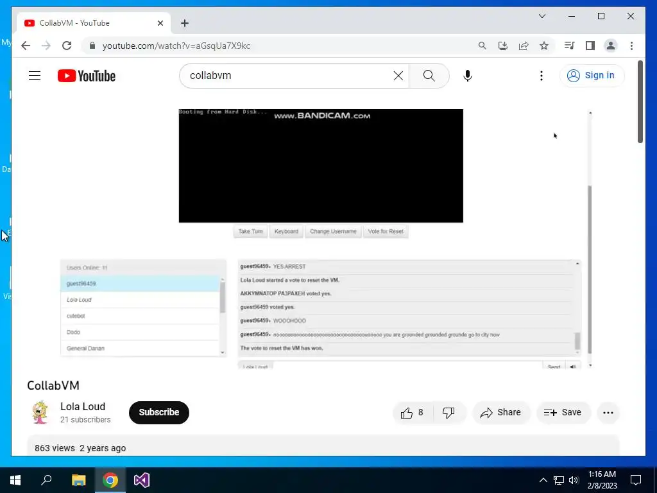Select the CollabVM - YouTube tab
Screen dimensions: 657x493
coord(94,23)
